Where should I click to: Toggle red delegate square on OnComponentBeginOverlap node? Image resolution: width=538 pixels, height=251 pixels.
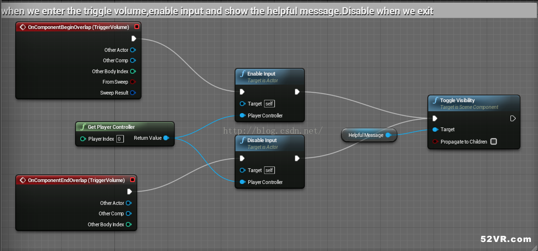tap(137, 27)
